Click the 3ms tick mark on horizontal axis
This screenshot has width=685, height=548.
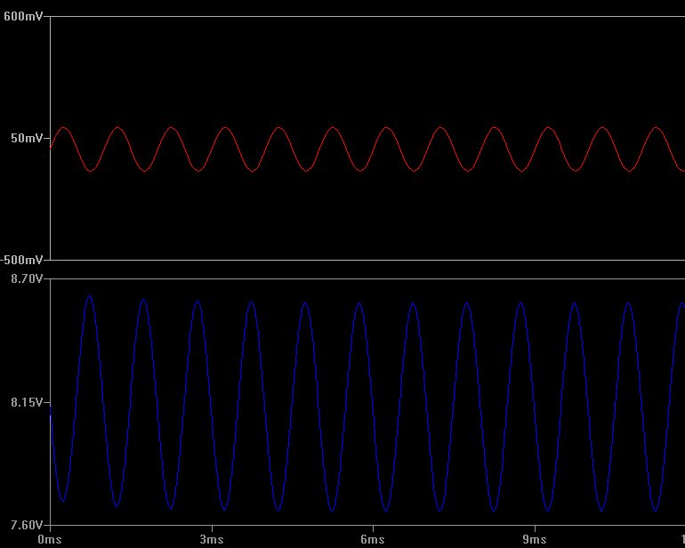pos(211,529)
